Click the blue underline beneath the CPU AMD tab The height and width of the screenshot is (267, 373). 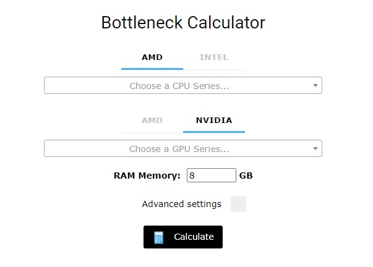pyautogui.click(x=152, y=68)
